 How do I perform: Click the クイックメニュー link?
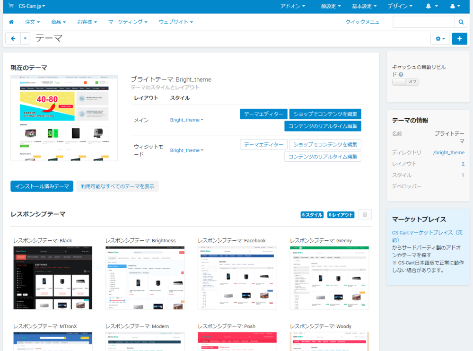pos(365,22)
